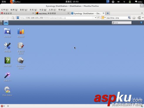Click the greyed-out back navigation button

3,18
